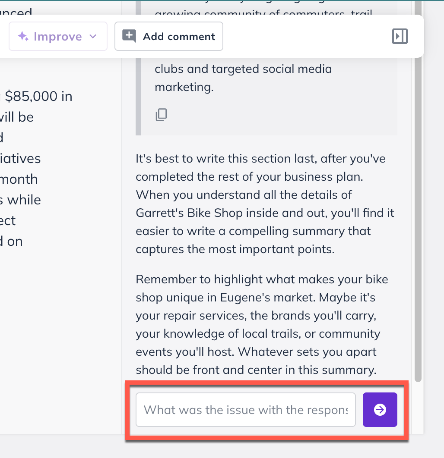Viewport: 444px width, 458px height.
Task: Collapse the side panel using the panel icon
Action: (x=400, y=36)
